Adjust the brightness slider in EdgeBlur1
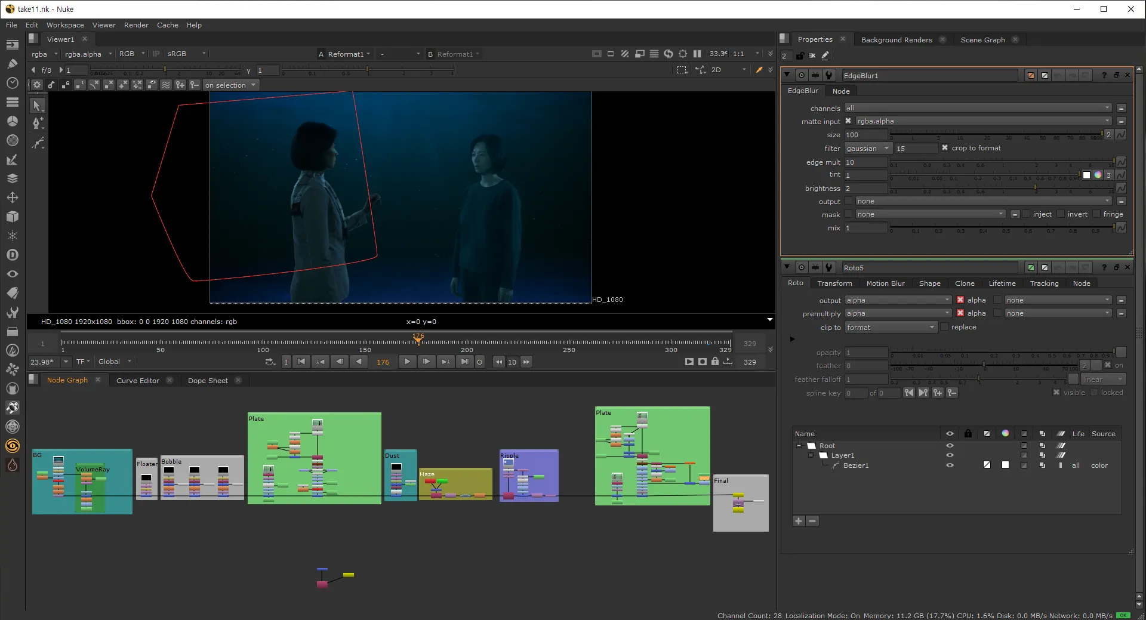 tap(1035, 188)
